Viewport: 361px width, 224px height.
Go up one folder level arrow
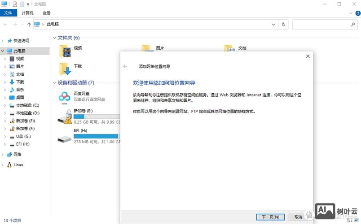click(29, 24)
